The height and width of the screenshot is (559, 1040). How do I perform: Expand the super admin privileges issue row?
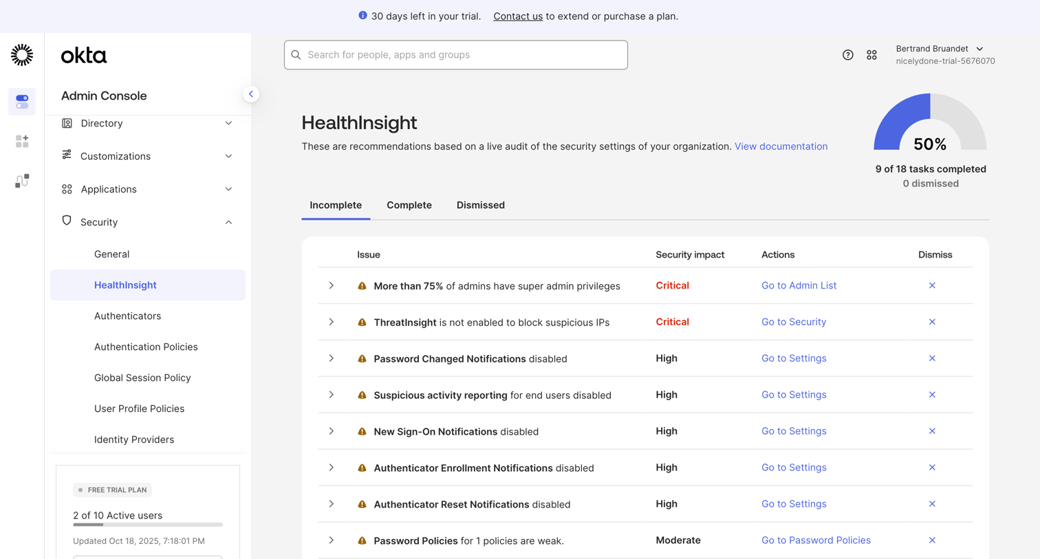pos(332,286)
